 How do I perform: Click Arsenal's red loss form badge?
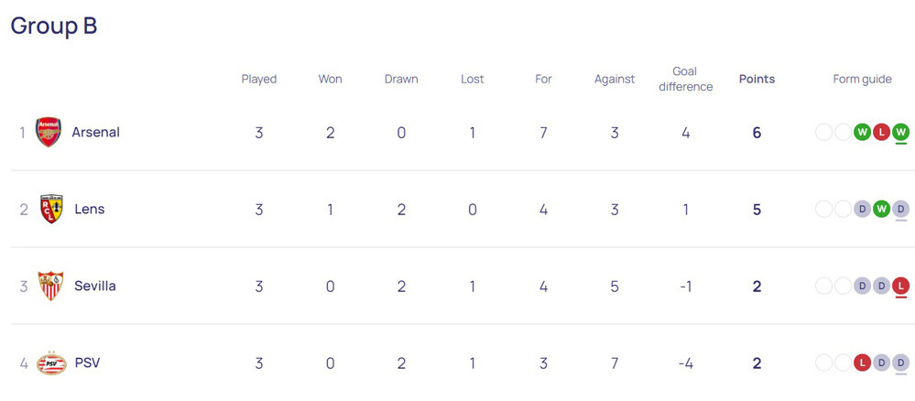(x=881, y=133)
